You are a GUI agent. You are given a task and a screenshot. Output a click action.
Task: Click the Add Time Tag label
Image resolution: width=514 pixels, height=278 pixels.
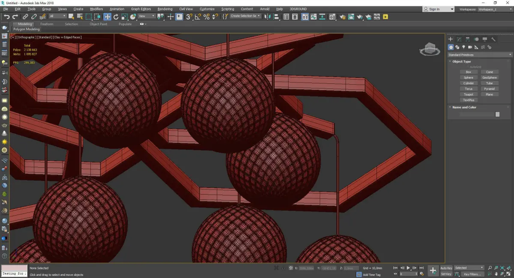click(371, 275)
